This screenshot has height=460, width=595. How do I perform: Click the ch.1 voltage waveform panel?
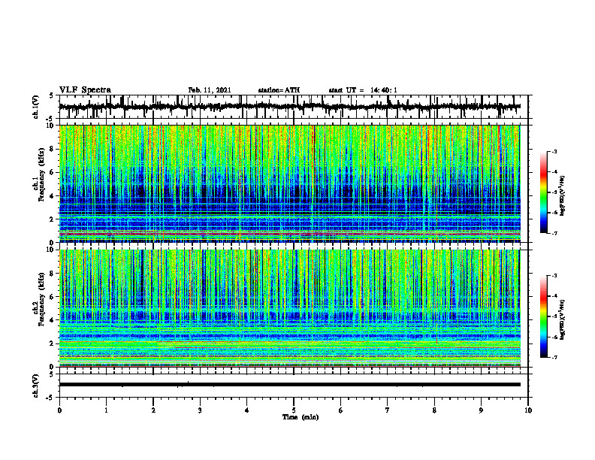294,107
